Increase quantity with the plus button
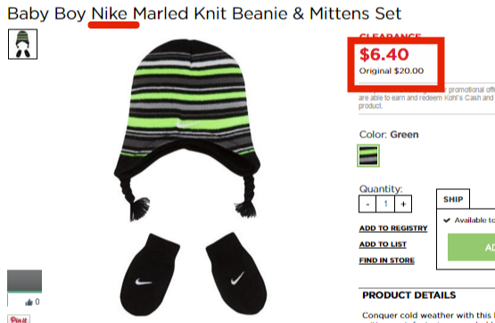The width and height of the screenshot is (495, 323). pos(403,204)
